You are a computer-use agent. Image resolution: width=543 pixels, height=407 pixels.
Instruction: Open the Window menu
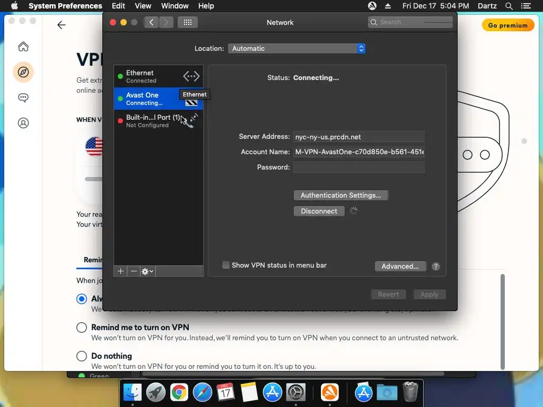[x=175, y=6]
